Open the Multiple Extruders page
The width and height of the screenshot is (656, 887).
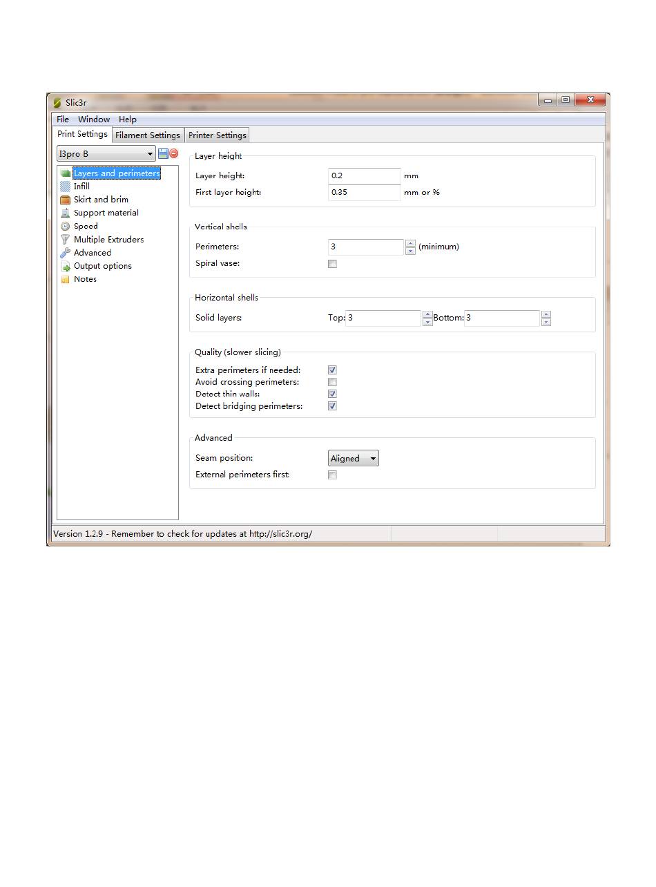tap(109, 240)
